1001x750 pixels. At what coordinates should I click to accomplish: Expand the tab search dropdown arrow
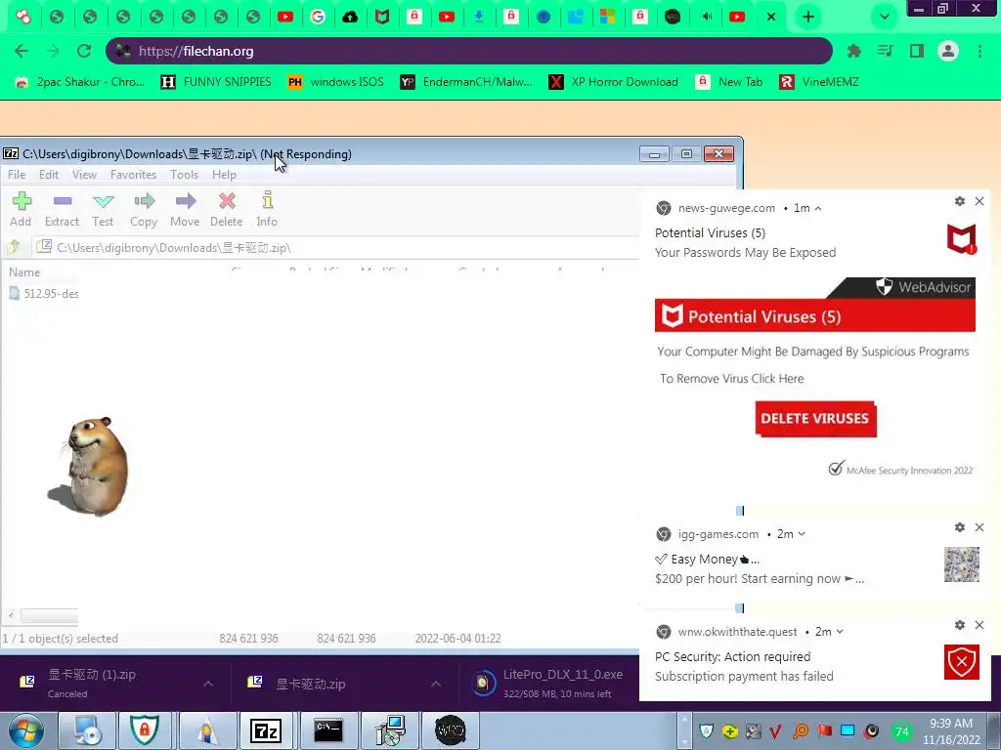coord(884,18)
